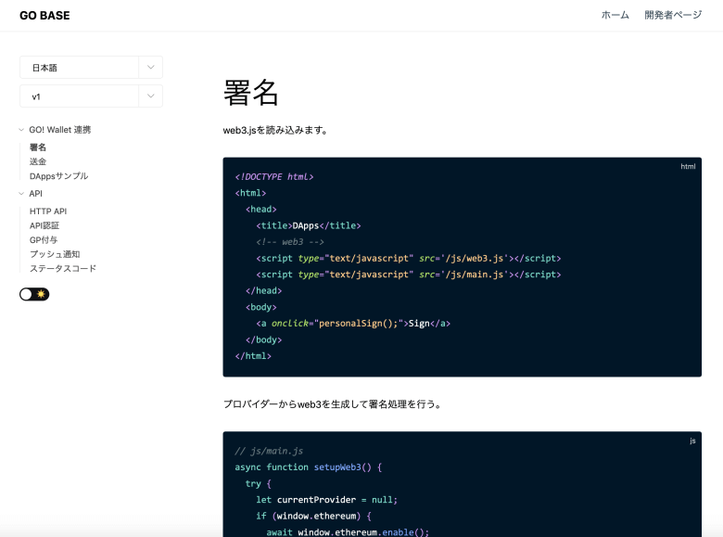Open the 日本語 language dropdown

(x=91, y=68)
